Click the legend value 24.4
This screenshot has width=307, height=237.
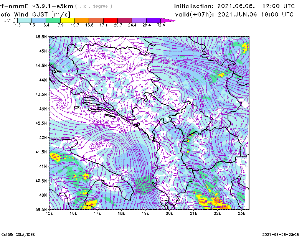[132, 25]
